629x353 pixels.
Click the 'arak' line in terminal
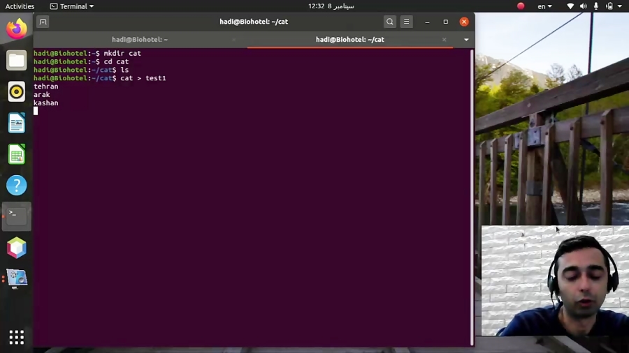point(42,95)
